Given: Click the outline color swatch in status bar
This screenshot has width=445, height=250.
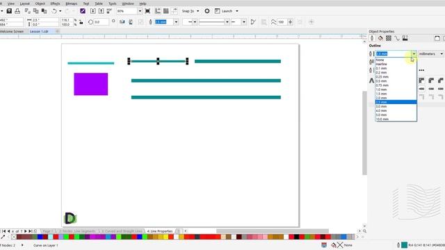Looking at the screenshot, I should pos(405,245).
